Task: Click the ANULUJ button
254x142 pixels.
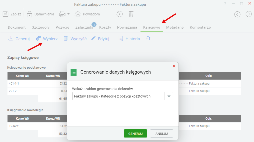Action: click(161, 134)
